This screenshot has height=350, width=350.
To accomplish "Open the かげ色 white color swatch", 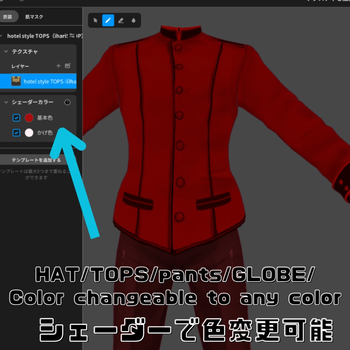I will (29, 133).
